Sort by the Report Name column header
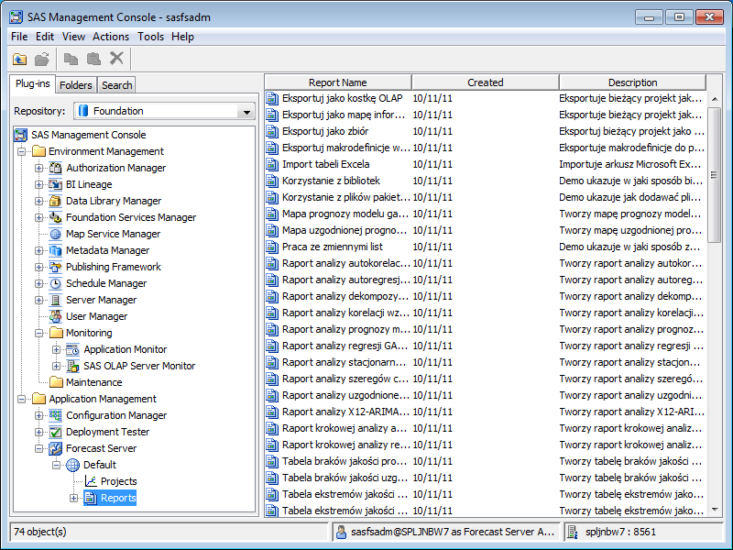Viewport: 733px width, 550px height. (338, 82)
